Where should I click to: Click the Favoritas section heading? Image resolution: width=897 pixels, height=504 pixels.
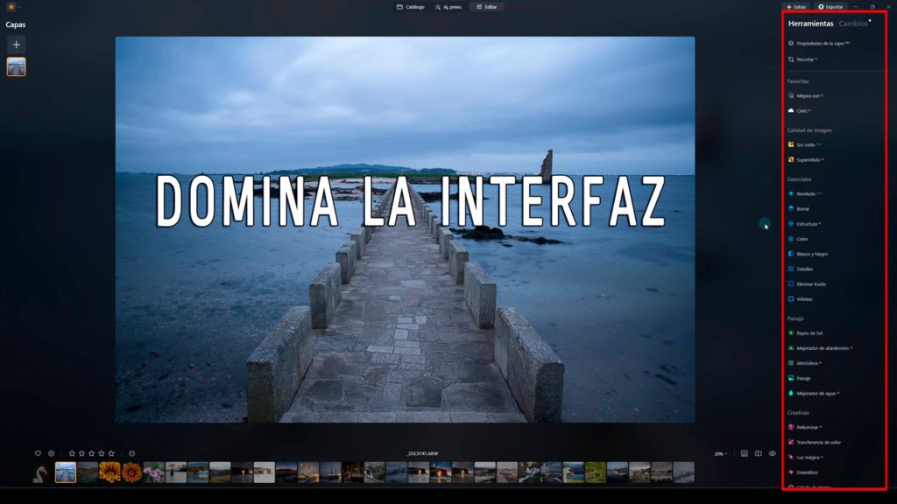point(798,81)
